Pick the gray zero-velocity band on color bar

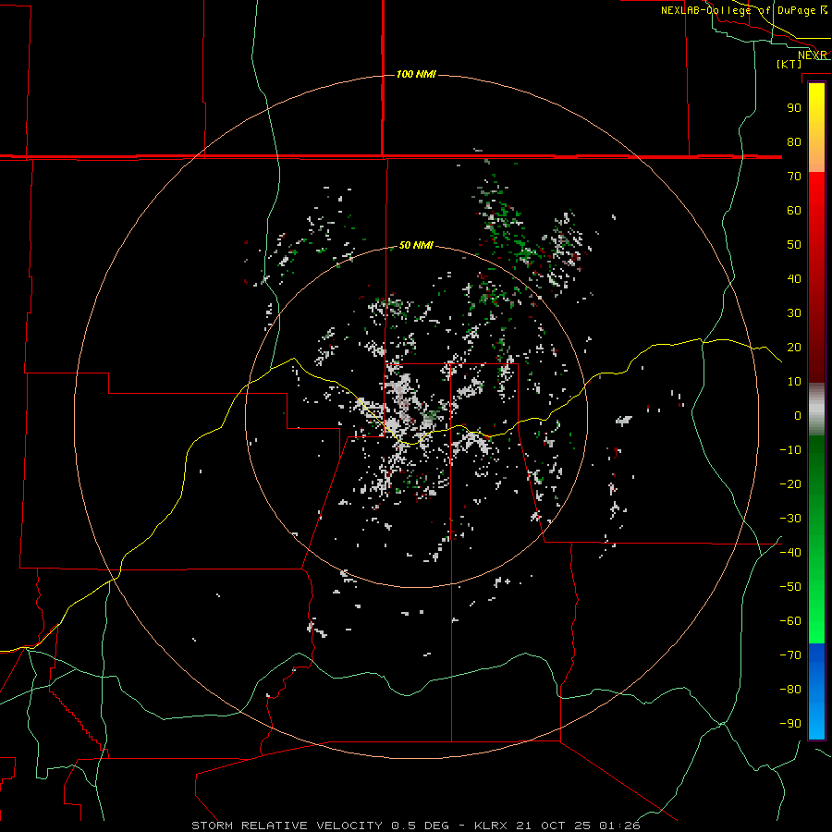pyautogui.click(x=816, y=410)
